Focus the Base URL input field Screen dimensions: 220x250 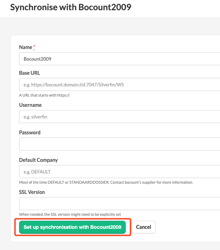click(x=120, y=85)
